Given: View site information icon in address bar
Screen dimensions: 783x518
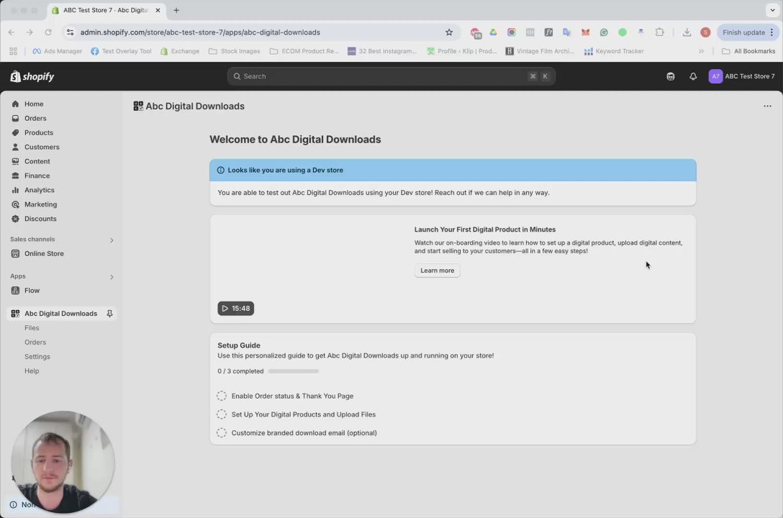Looking at the screenshot, I should [x=71, y=32].
